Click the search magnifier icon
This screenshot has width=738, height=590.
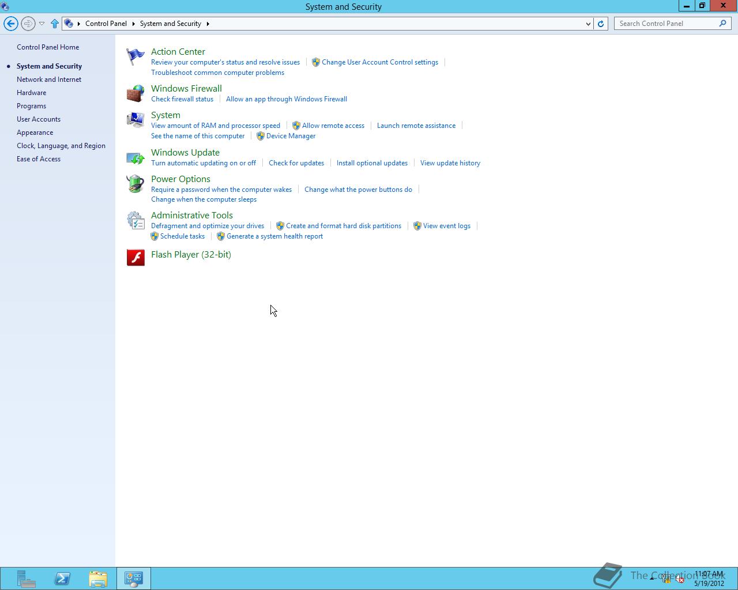722,24
